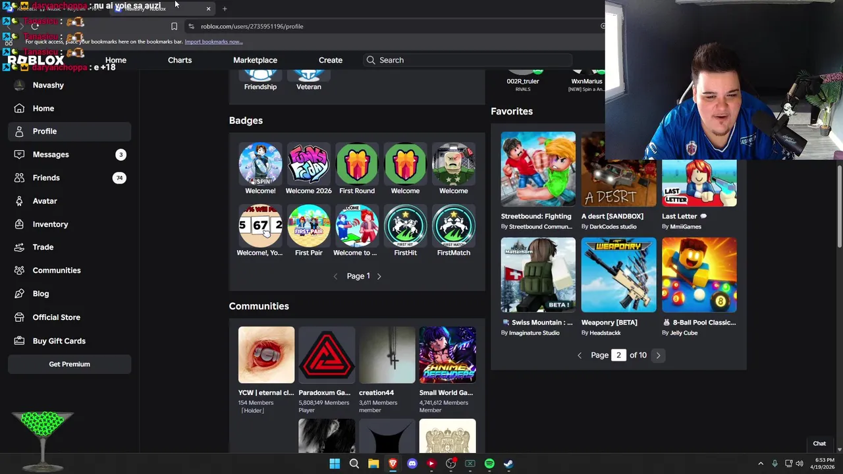This screenshot has width=843, height=474.
Task: Click the Get Premium button
Action: click(69, 364)
